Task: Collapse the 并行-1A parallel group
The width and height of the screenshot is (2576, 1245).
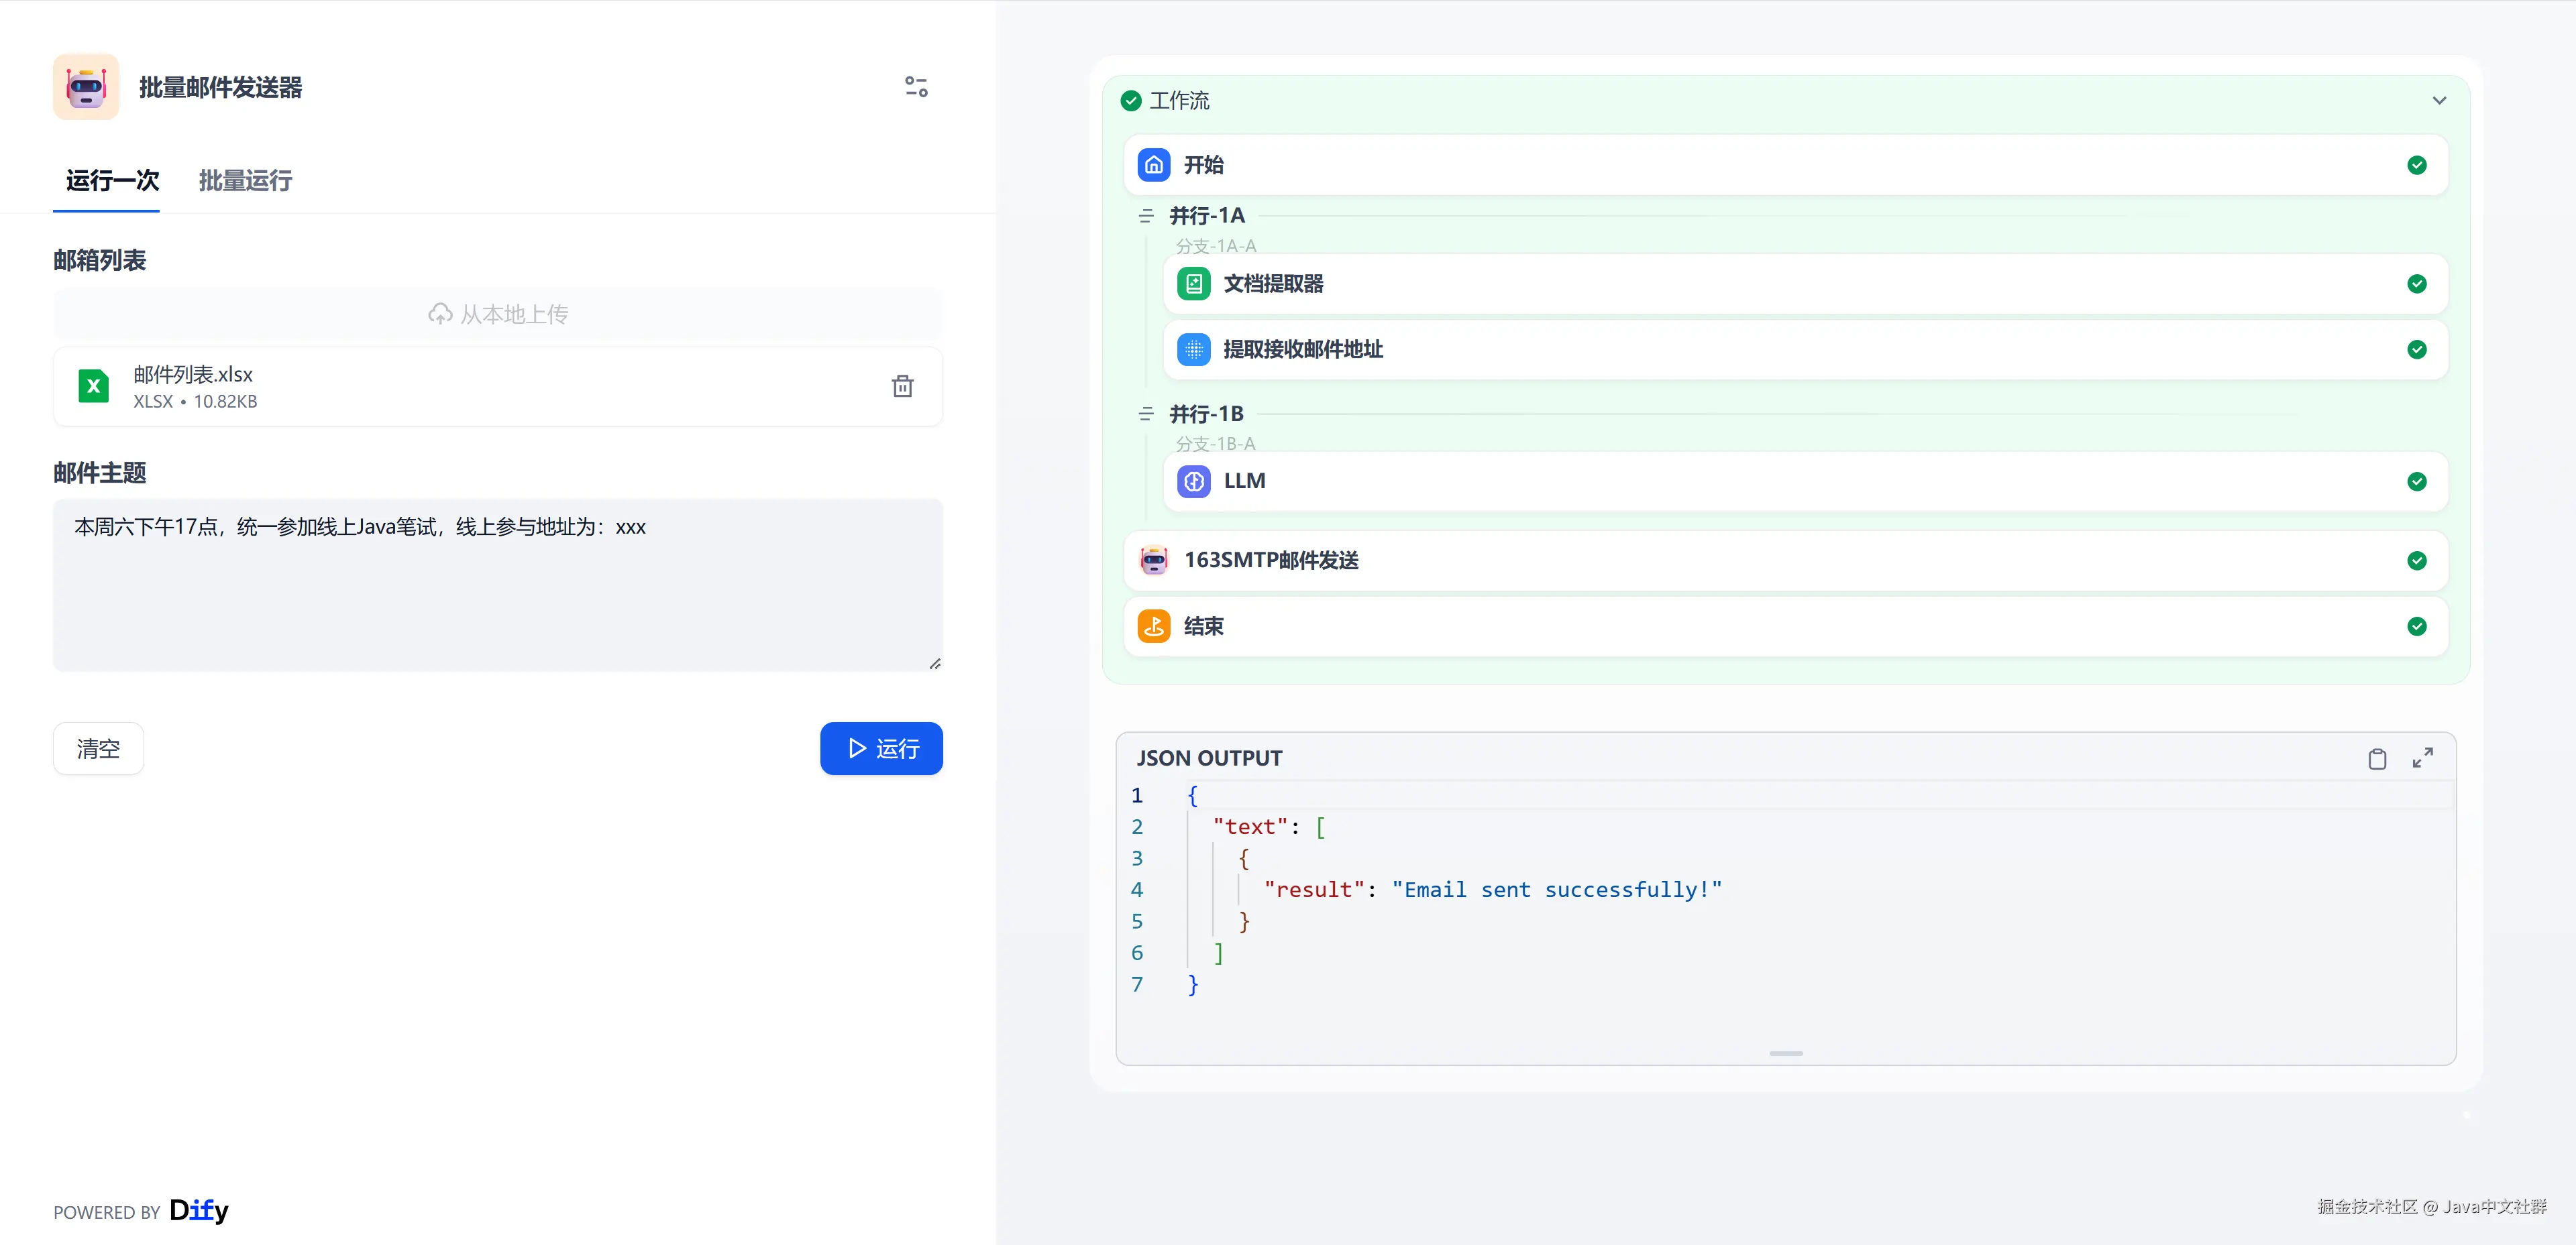Action: coord(1146,216)
